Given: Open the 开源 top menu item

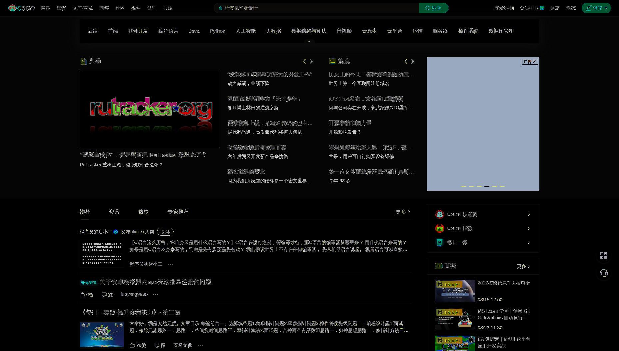Looking at the screenshot, I should click(168, 8).
